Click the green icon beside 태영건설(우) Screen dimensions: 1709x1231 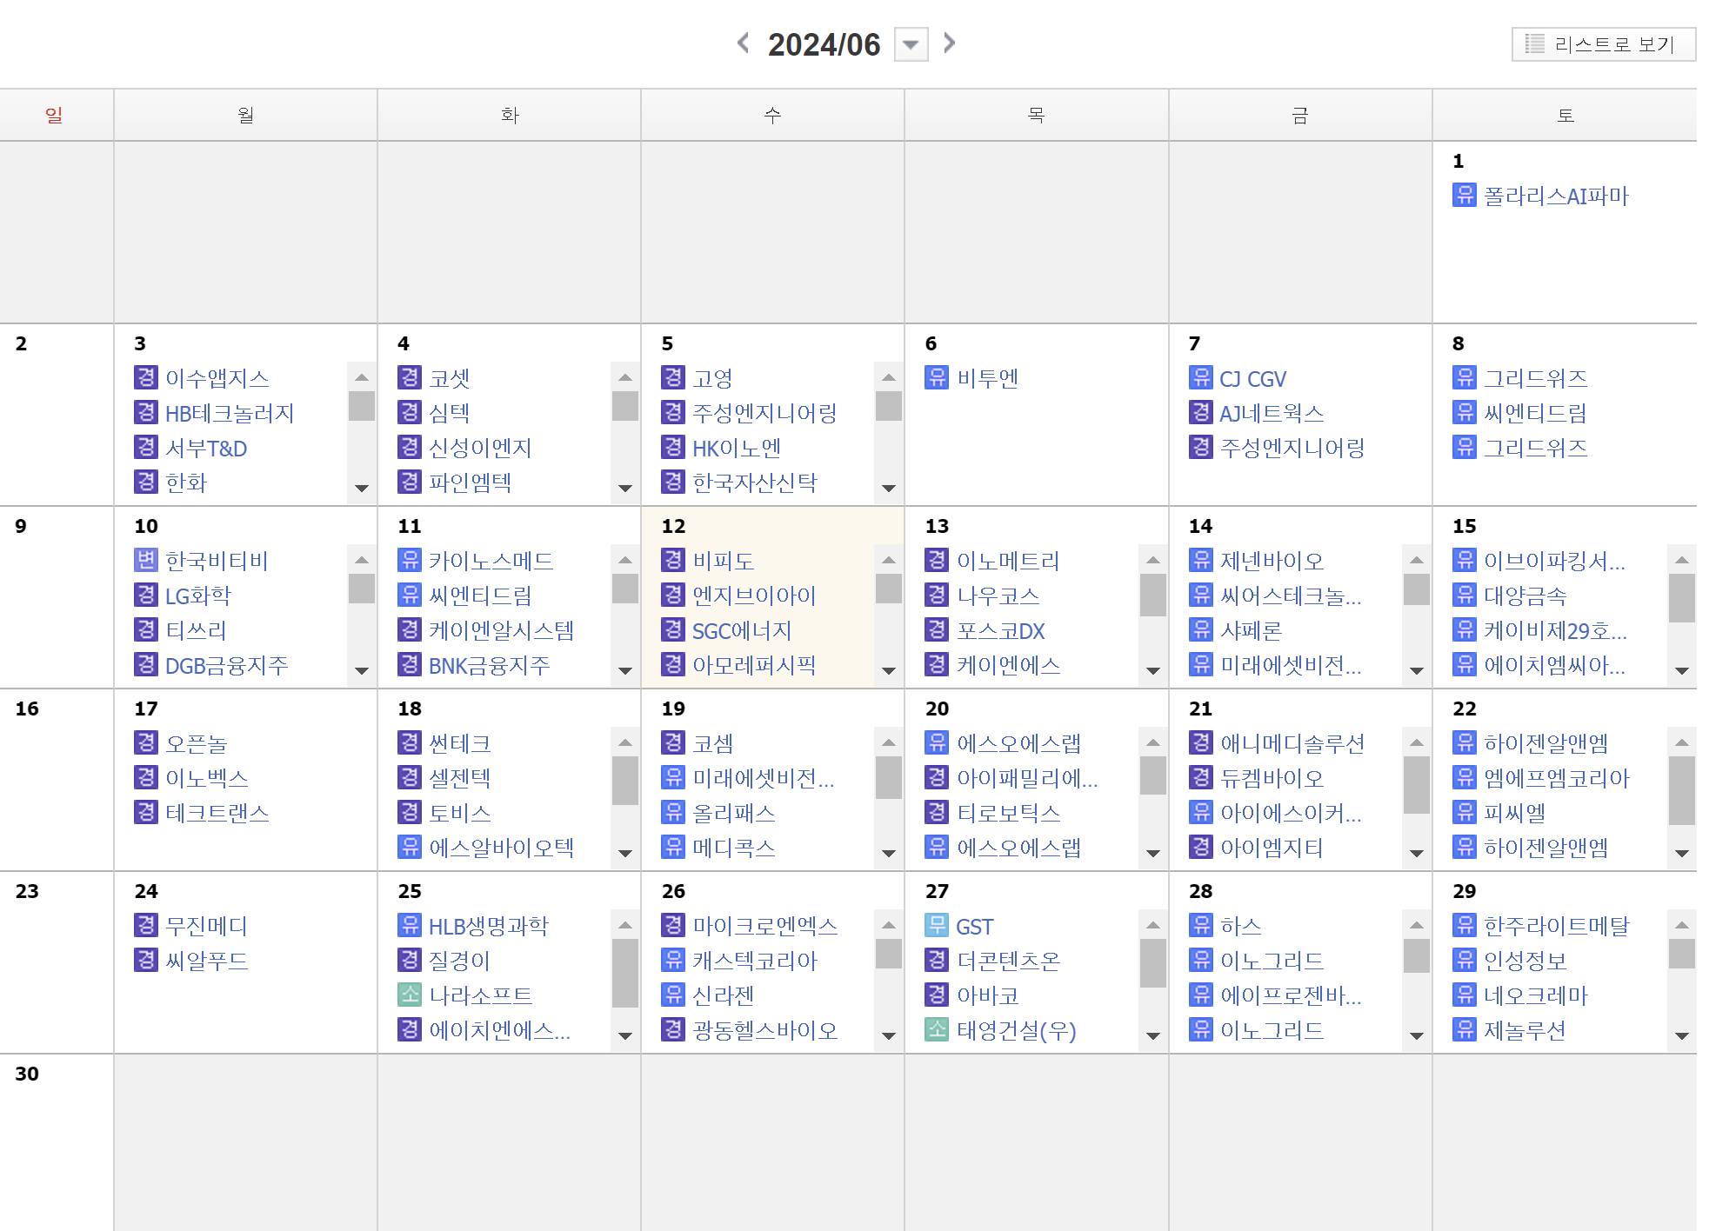tap(937, 1029)
